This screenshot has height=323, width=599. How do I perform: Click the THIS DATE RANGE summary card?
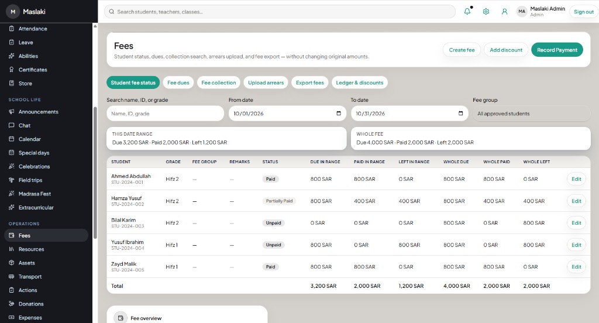tap(226, 138)
